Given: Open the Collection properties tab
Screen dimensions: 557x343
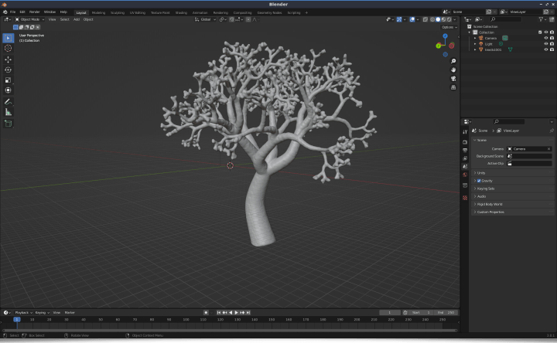Looking at the screenshot, I should coord(465,185).
